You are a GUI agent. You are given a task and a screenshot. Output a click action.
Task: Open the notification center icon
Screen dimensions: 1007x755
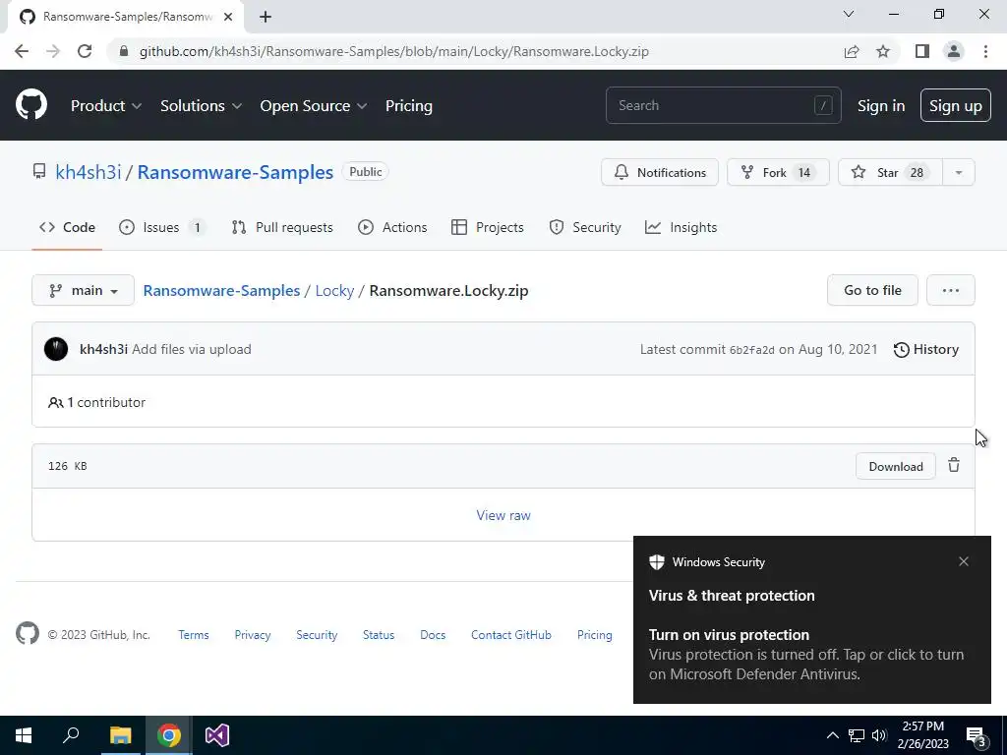pyautogui.click(x=977, y=737)
